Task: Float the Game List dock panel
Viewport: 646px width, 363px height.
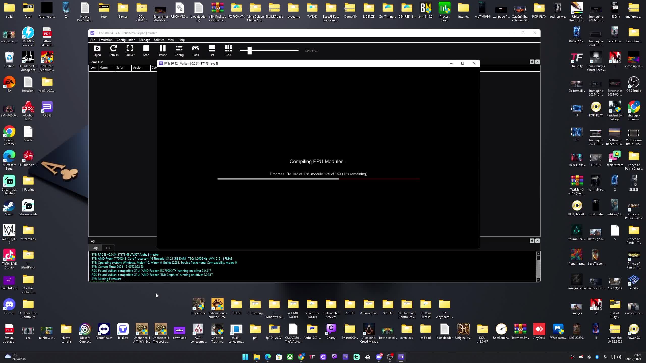Action: (x=532, y=62)
